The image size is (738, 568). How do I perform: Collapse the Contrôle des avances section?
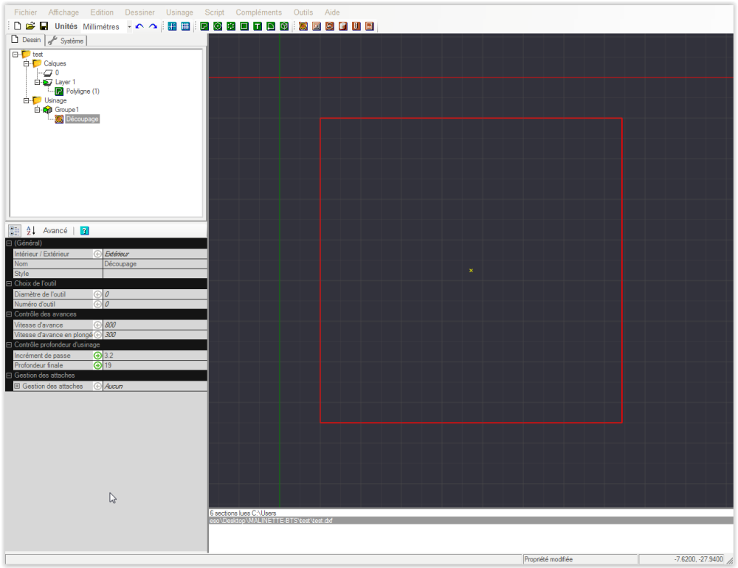click(x=9, y=314)
